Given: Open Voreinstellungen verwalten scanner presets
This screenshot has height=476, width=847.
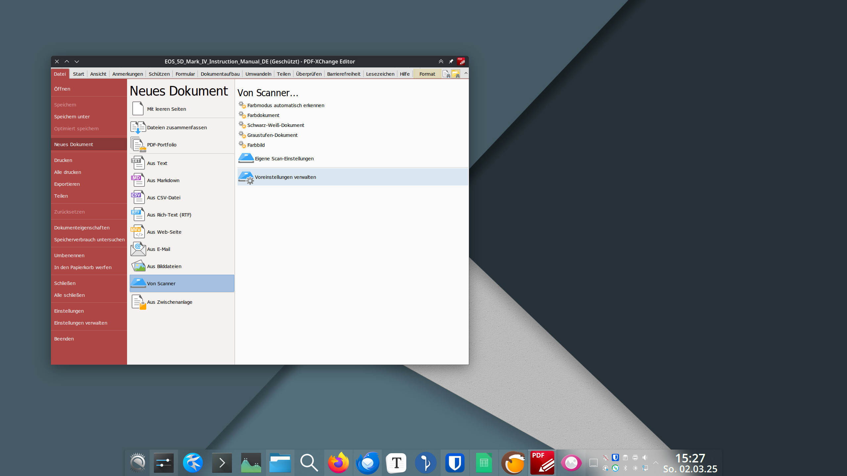Looking at the screenshot, I should click(x=285, y=177).
